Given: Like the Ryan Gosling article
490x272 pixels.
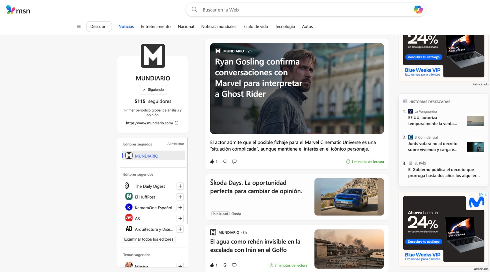Looking at the screenshot, I should [212, 162].
